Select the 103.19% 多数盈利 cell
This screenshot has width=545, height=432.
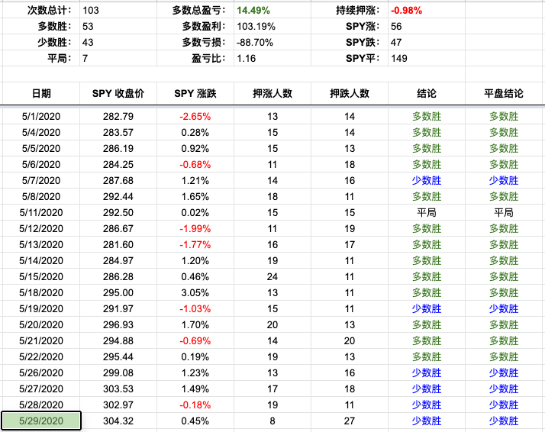pyautogui.click(x=255, y=27)
